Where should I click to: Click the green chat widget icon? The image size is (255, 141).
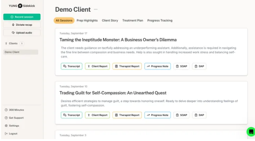pos(251,132)
